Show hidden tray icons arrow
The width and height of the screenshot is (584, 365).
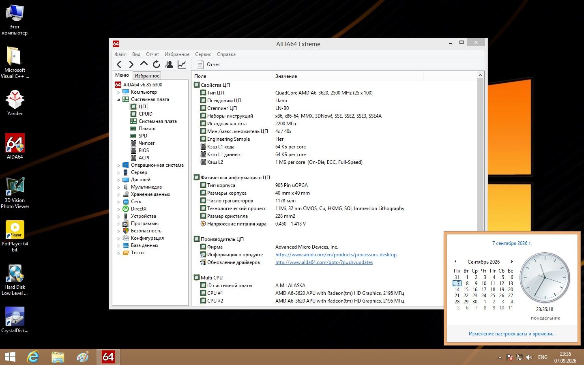(500, 357)
